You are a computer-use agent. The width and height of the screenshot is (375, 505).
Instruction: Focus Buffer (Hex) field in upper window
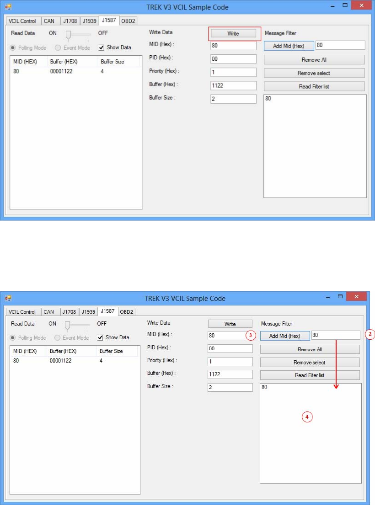(x=233, y=85)
